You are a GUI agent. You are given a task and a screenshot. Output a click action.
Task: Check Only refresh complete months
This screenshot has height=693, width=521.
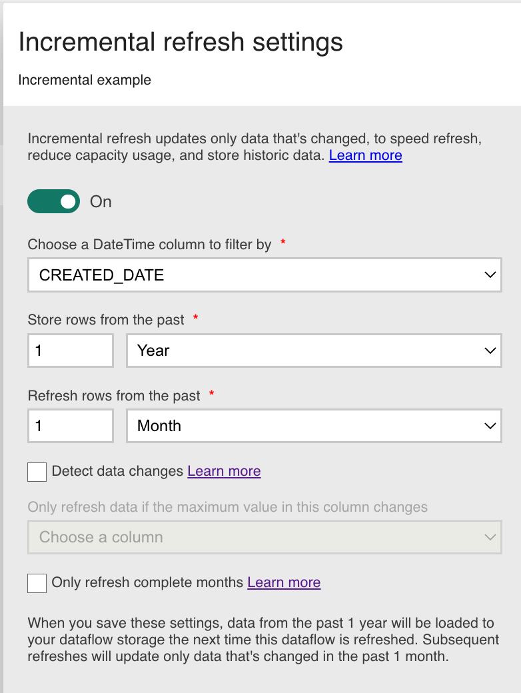(37, 583)
